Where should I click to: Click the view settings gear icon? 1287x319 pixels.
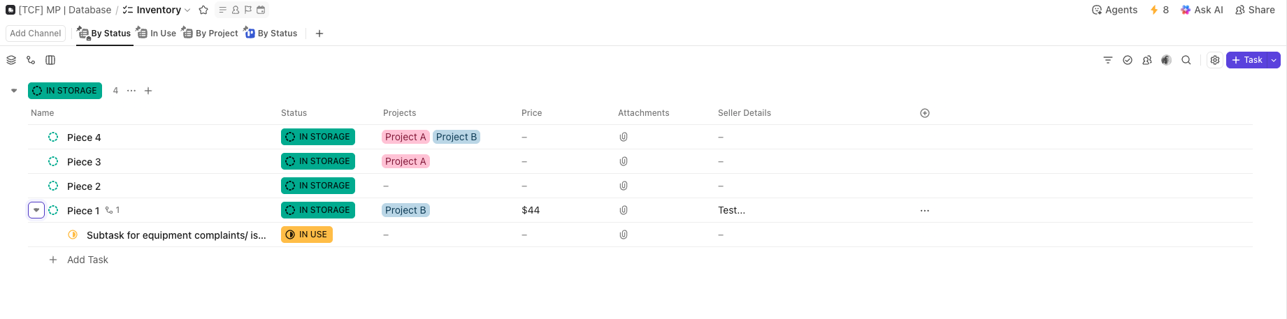point(1215,60)
